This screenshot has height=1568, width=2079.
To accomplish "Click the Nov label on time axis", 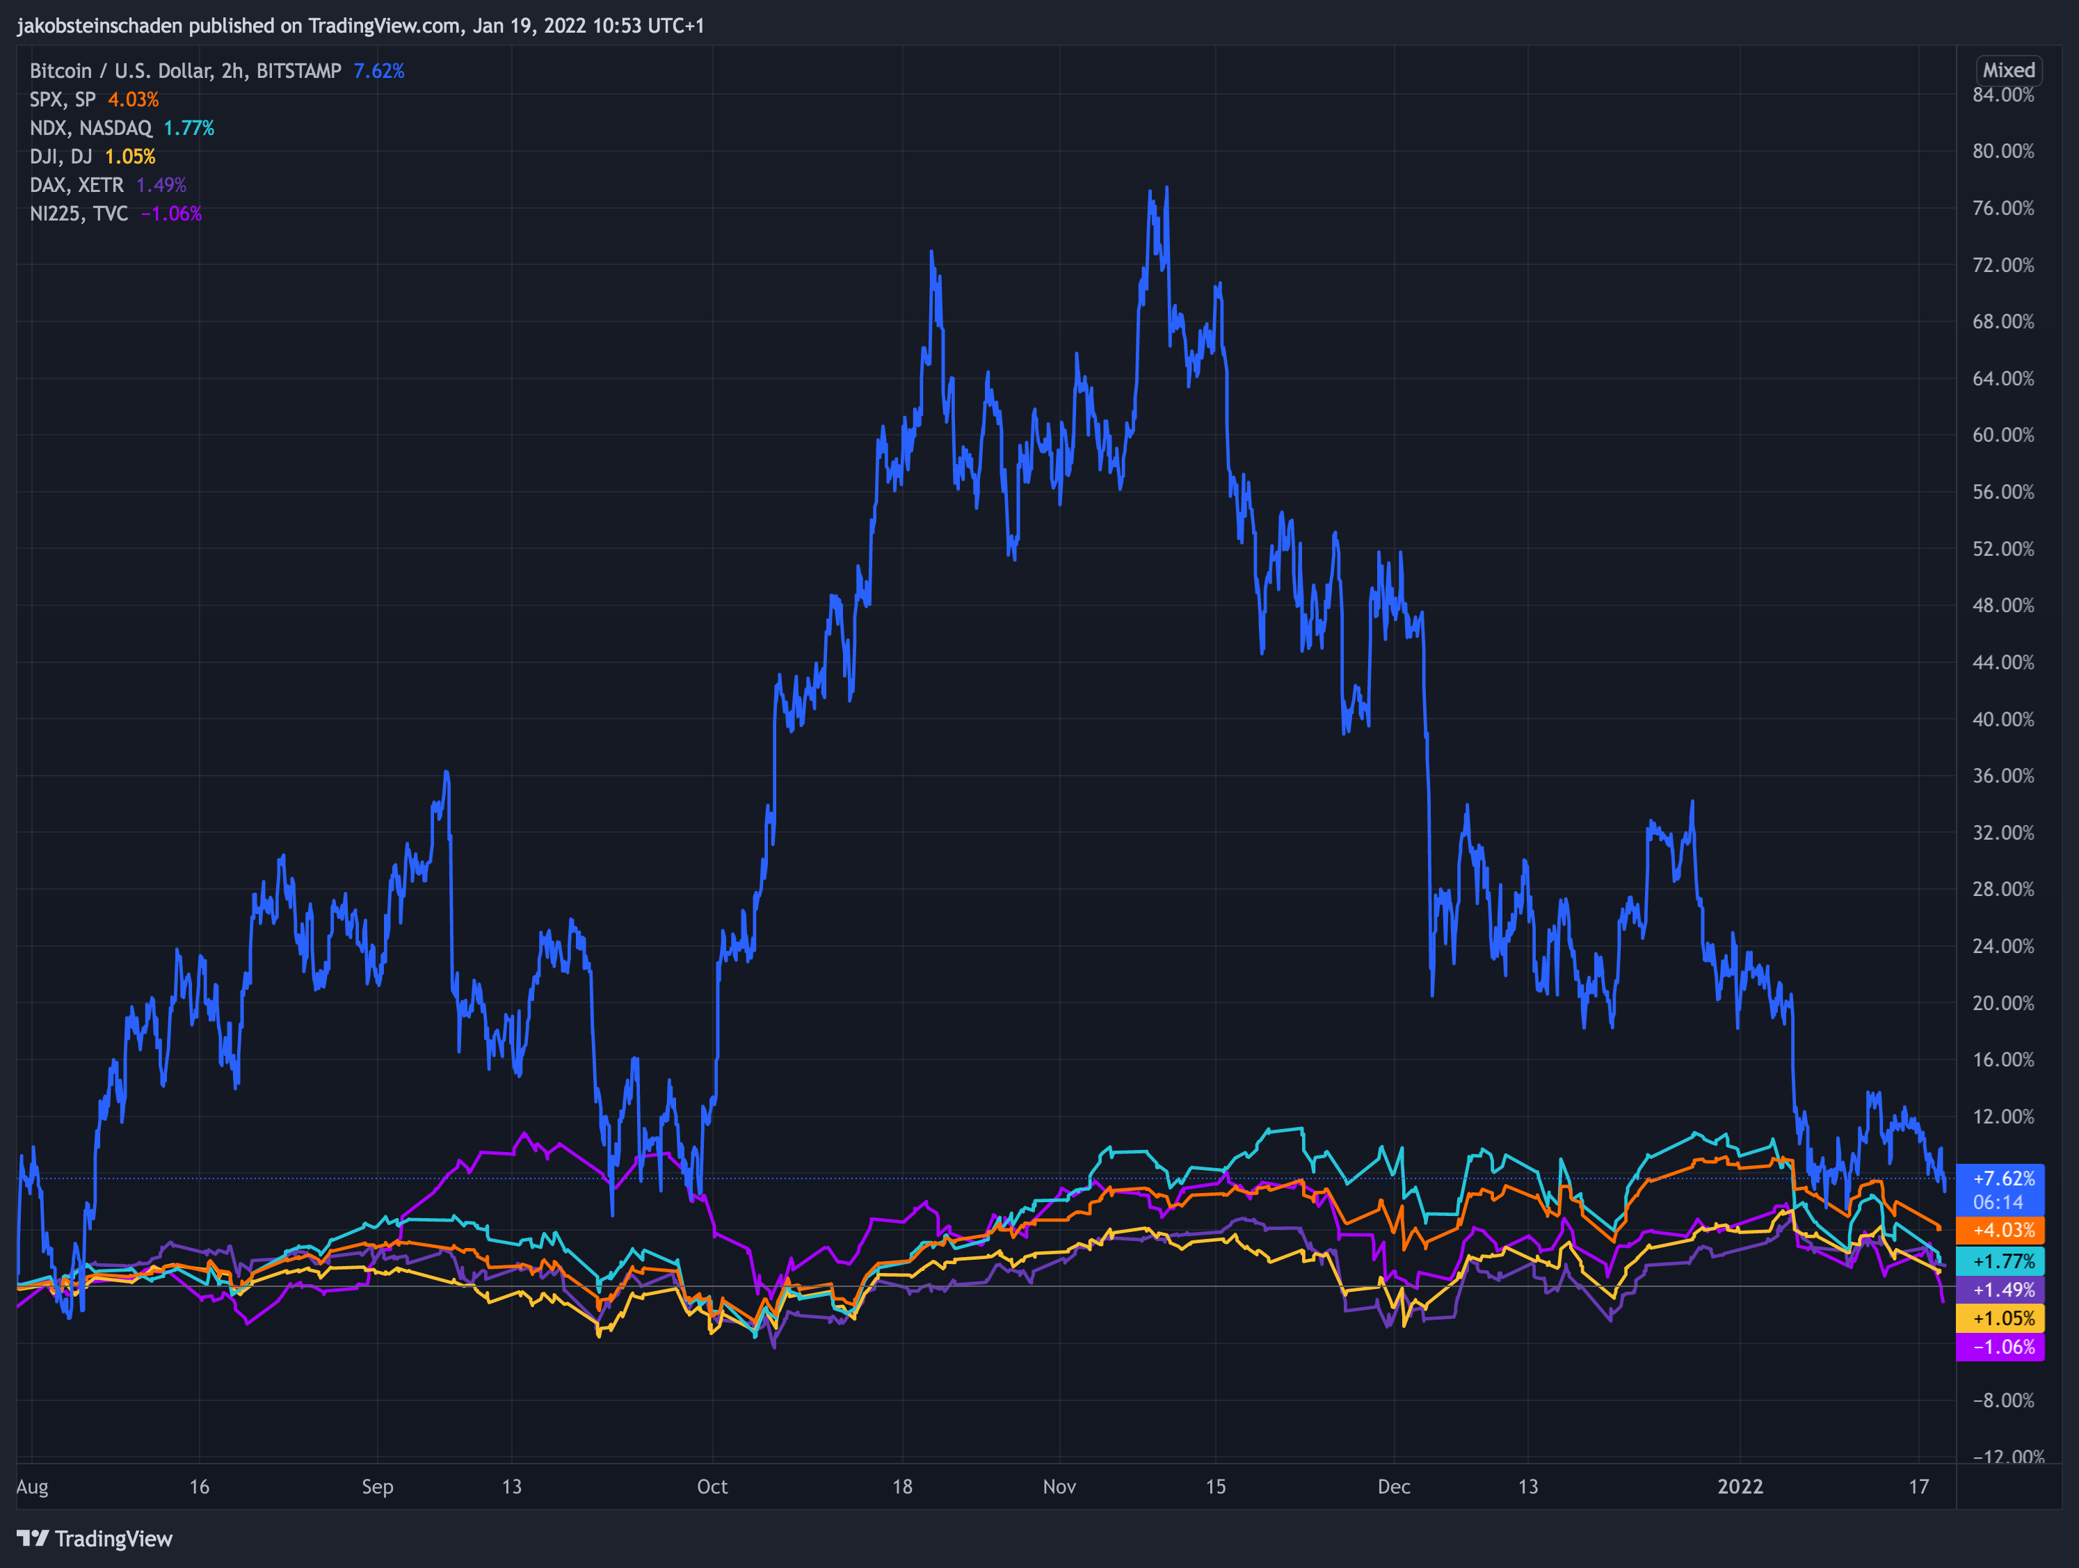I will click(x=1059, y=1486).
